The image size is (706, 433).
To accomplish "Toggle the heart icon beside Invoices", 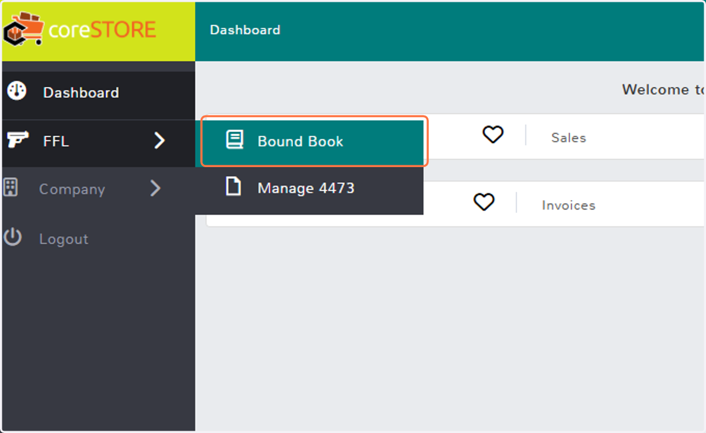I will (484, 202).
